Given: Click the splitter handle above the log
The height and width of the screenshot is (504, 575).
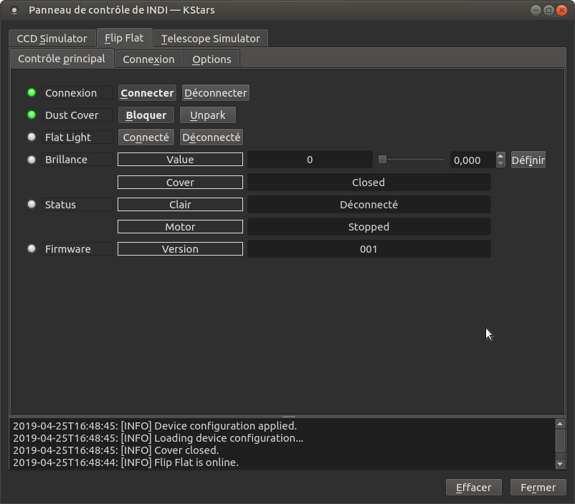Looking at the screenshot, I should [288, 417].
